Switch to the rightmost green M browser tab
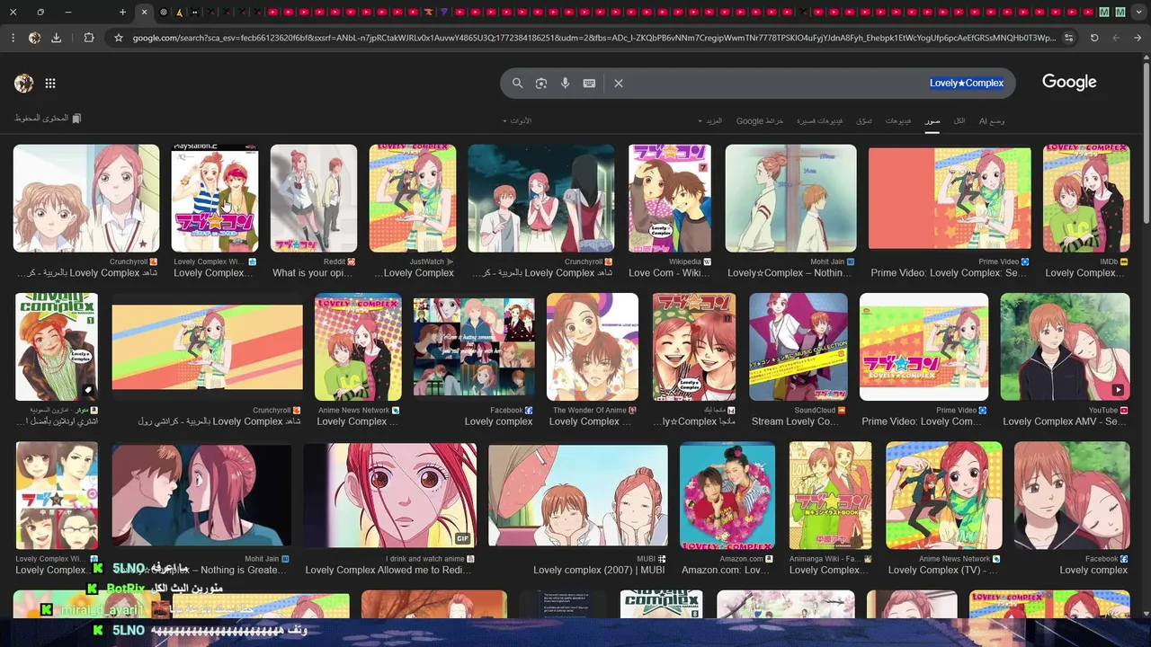The height and width of the screenshot is (647, 1151). [x=1120, y=12]
